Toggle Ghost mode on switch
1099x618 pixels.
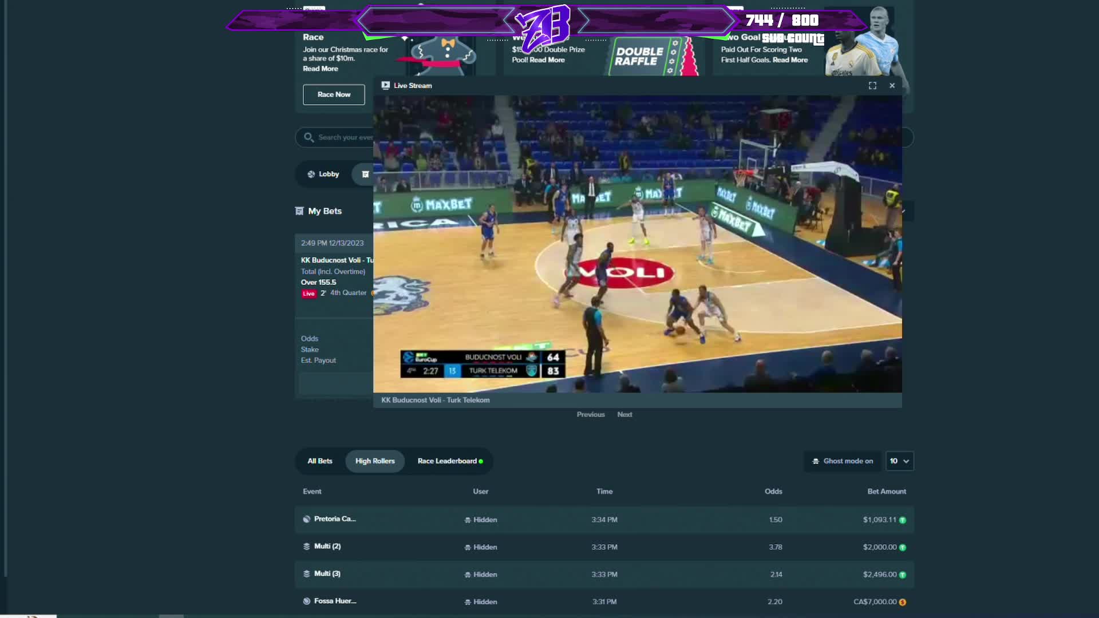pyautogui.click(x=843, y=461)
